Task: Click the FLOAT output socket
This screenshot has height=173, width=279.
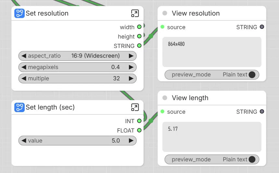Action: click(x=139, y=130)
